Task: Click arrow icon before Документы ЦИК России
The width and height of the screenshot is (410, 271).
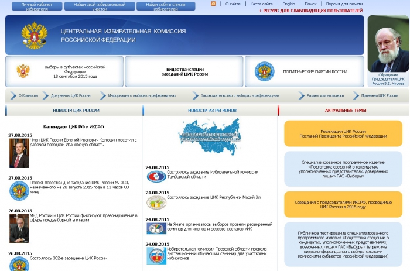Action: (46, 95)
